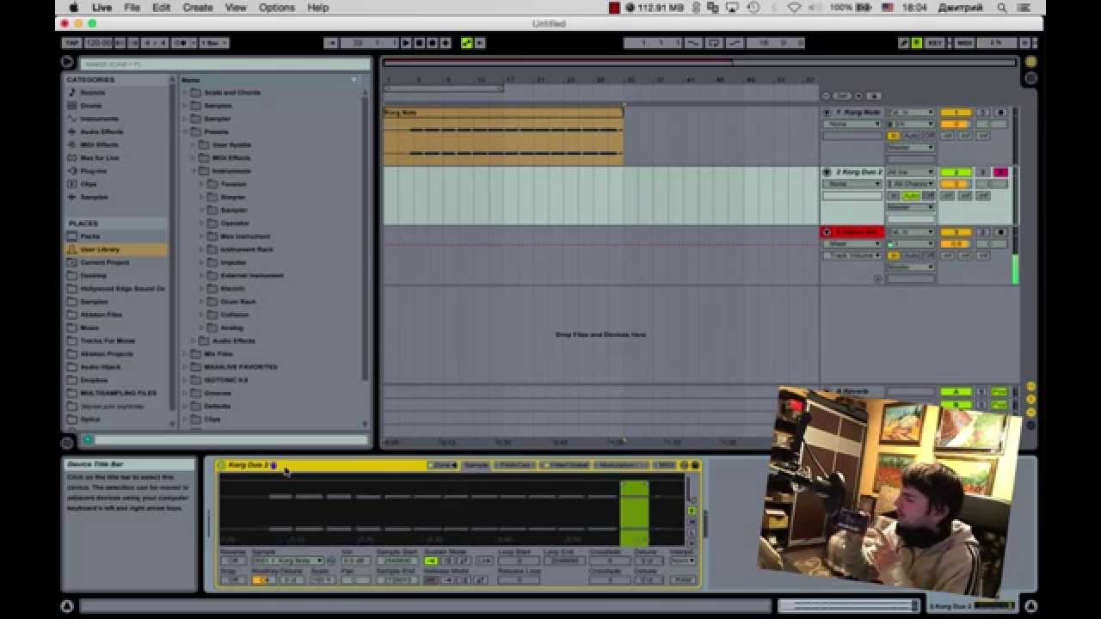Select Dropbox under Places
Viewport: 1101px width, 619px height.
point(94,380)
